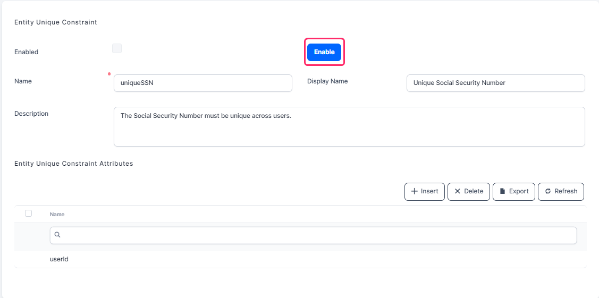Screen dimensions: 599x298
Task: Click the Description field label
Action: [31, 114]
